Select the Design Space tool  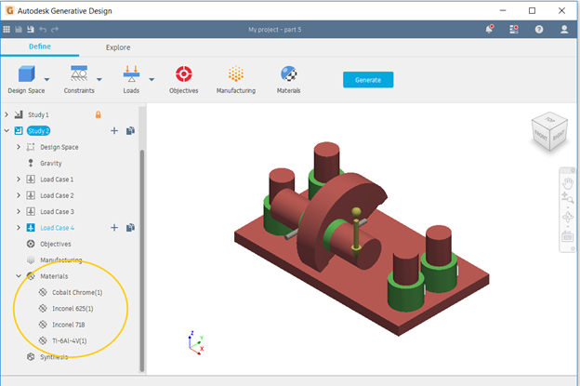tap(26, 80)
